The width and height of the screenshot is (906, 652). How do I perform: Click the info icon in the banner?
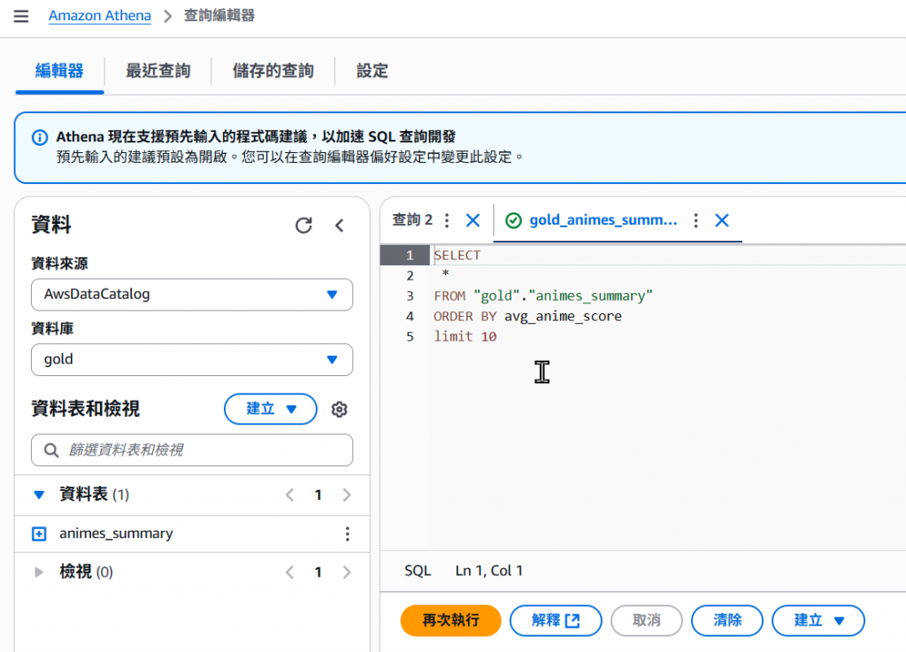coord(40,137)
